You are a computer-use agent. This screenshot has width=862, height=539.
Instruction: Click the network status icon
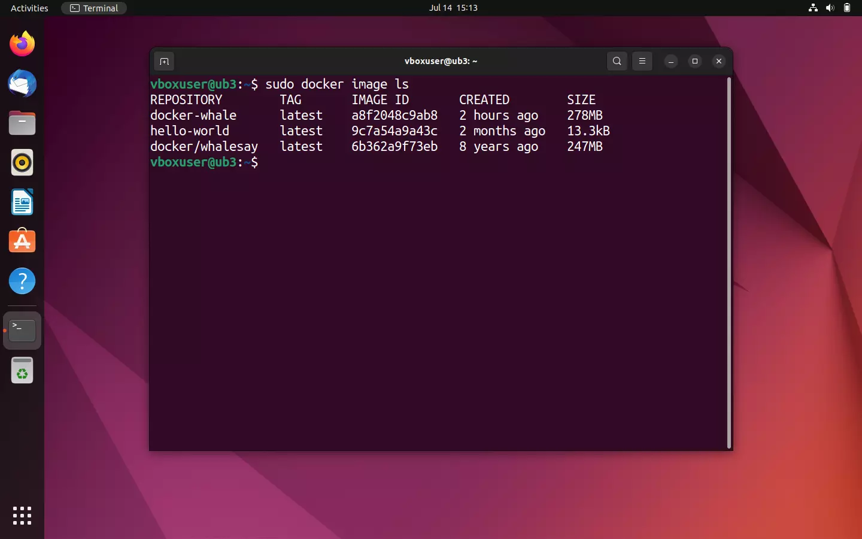(x=812, y=8)
